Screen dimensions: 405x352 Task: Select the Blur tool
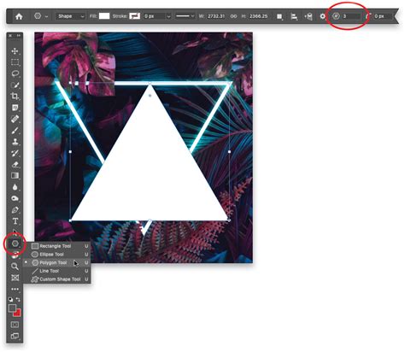tap(15, 187)
